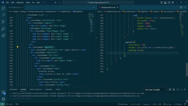Click the search bar Real Estate Dasboard TUT
Viewport: 188px width, 106px height.
point(98,2)
